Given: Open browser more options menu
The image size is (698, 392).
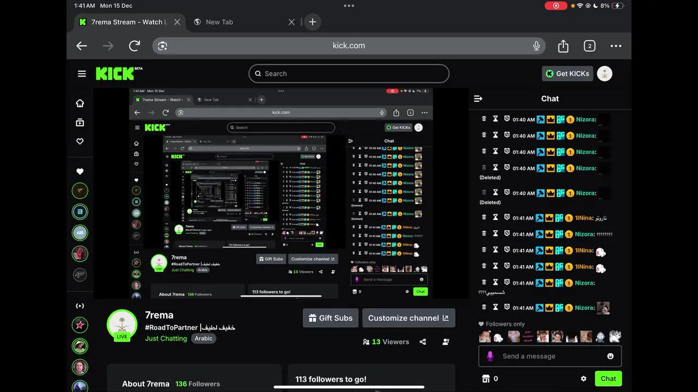Looking at the screenshot, I should (x=616, y=46).
